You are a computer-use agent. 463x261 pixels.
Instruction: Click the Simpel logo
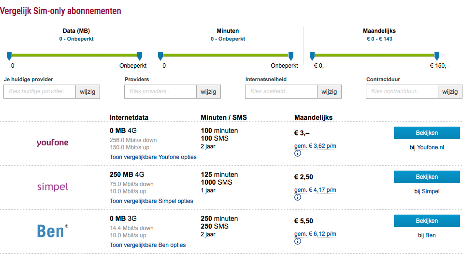53,187
